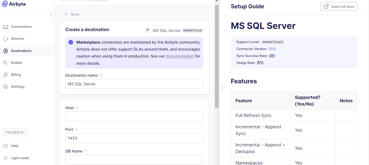Screen dimensions: 369x165
Task: Open the documentation link
Action: point(180,56)
